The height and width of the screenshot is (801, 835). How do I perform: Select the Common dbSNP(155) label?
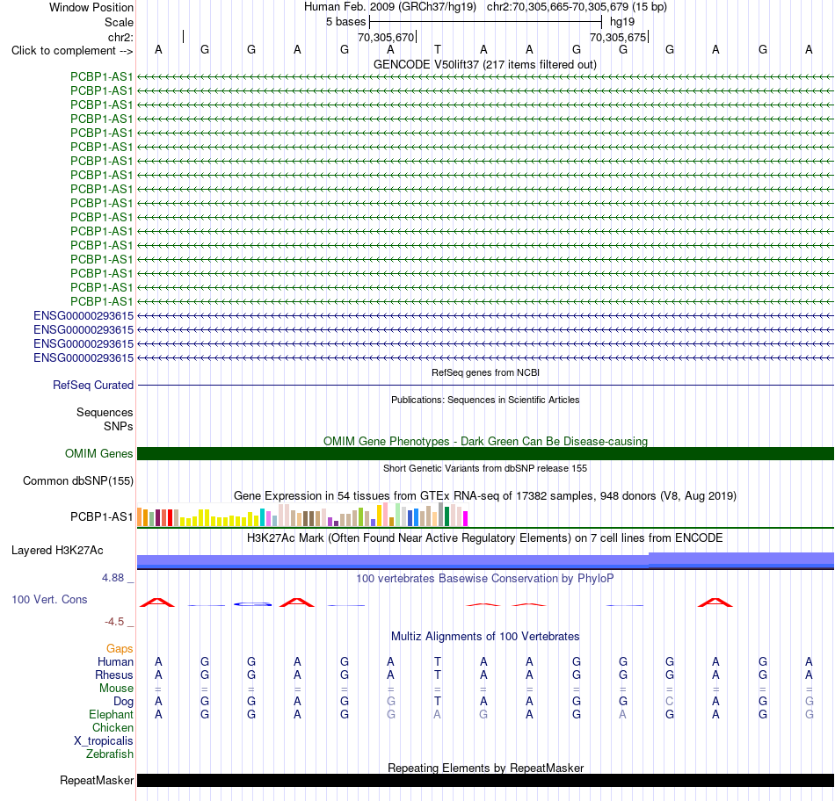(x=77, y=480)
